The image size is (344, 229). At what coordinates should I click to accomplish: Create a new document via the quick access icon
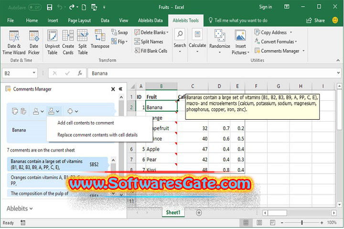[84, 7]
